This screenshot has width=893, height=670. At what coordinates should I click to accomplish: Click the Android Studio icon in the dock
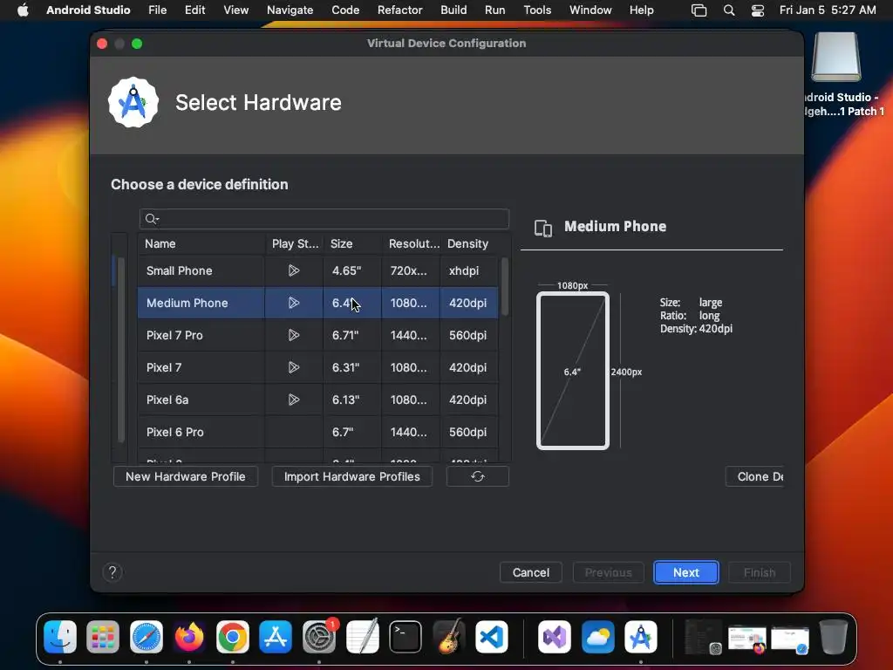tap(641, 636)
